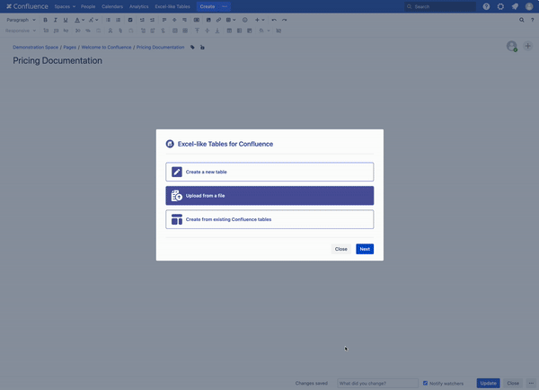Open the help question mark icon
539x390 pixels.
click(486, 6)
